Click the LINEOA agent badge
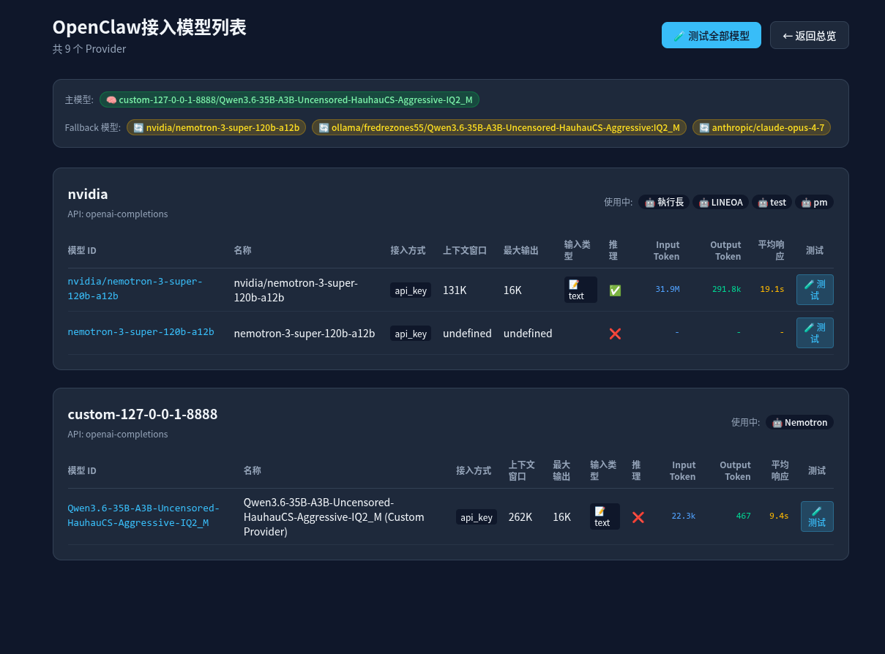This screenshot has width=885, height=654. (x=720, y=202)
